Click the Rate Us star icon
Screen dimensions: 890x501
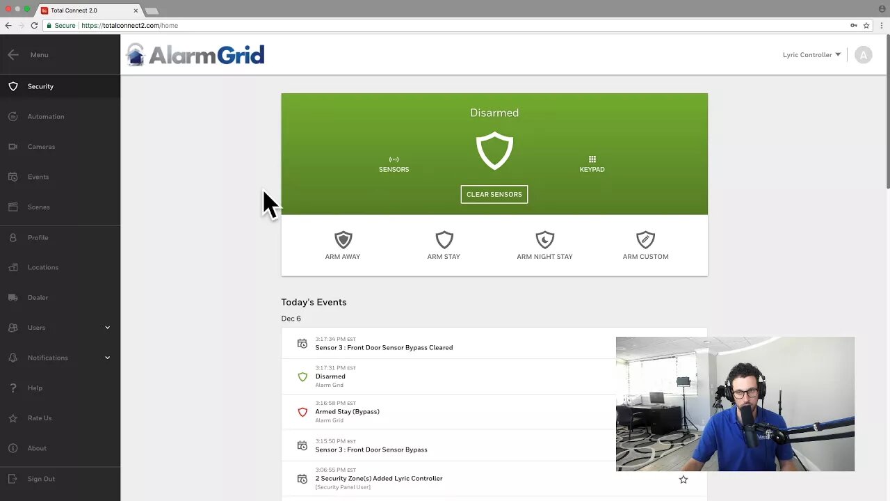(x=13, y=418)
